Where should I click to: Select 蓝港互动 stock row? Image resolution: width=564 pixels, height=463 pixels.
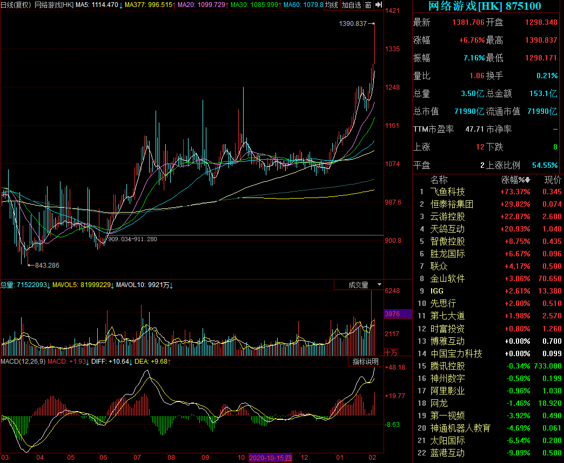(488, 453)
